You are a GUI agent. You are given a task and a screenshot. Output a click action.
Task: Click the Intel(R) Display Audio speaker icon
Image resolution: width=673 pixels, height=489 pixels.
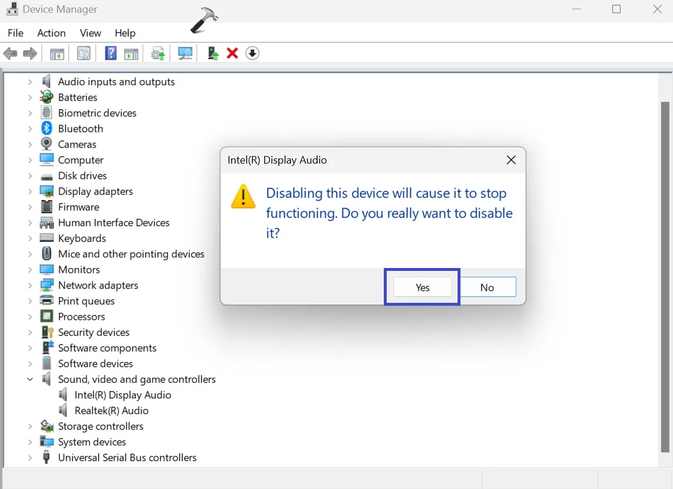tap(63, 394)
